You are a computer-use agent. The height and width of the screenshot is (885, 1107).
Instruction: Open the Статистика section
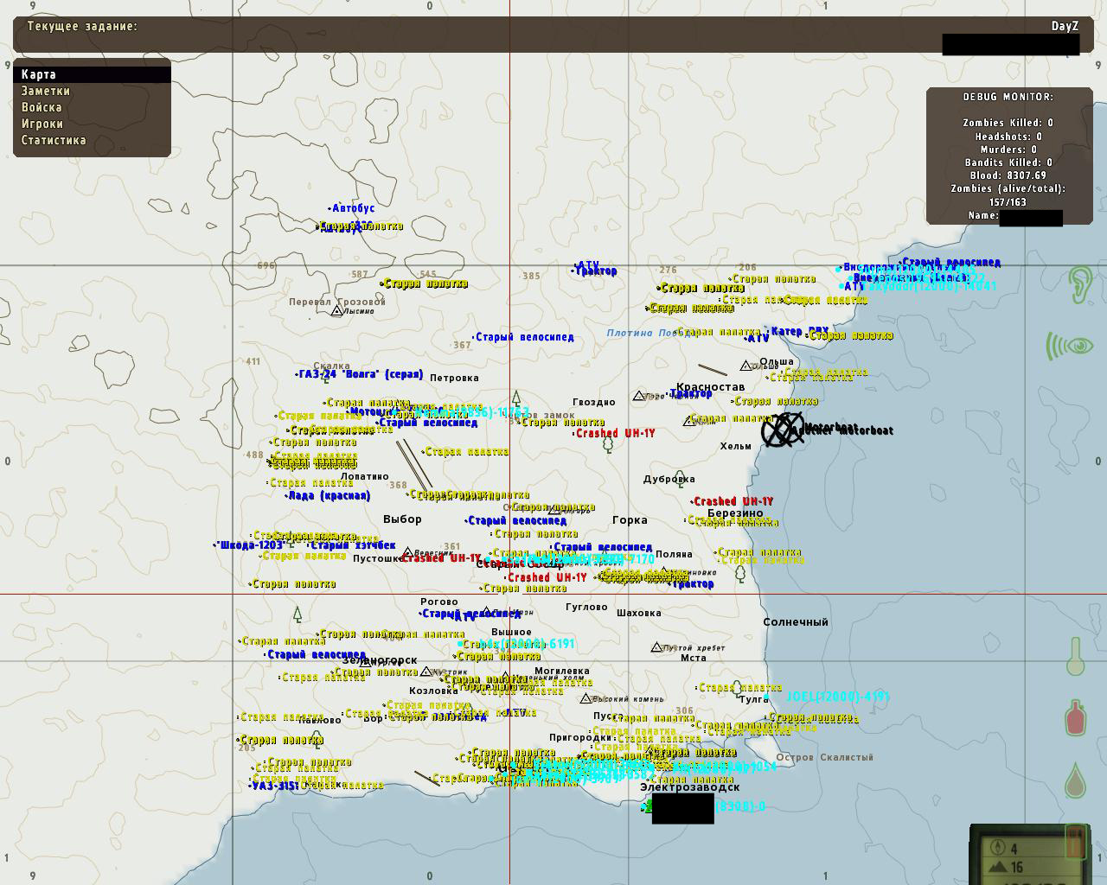(54, 140)
